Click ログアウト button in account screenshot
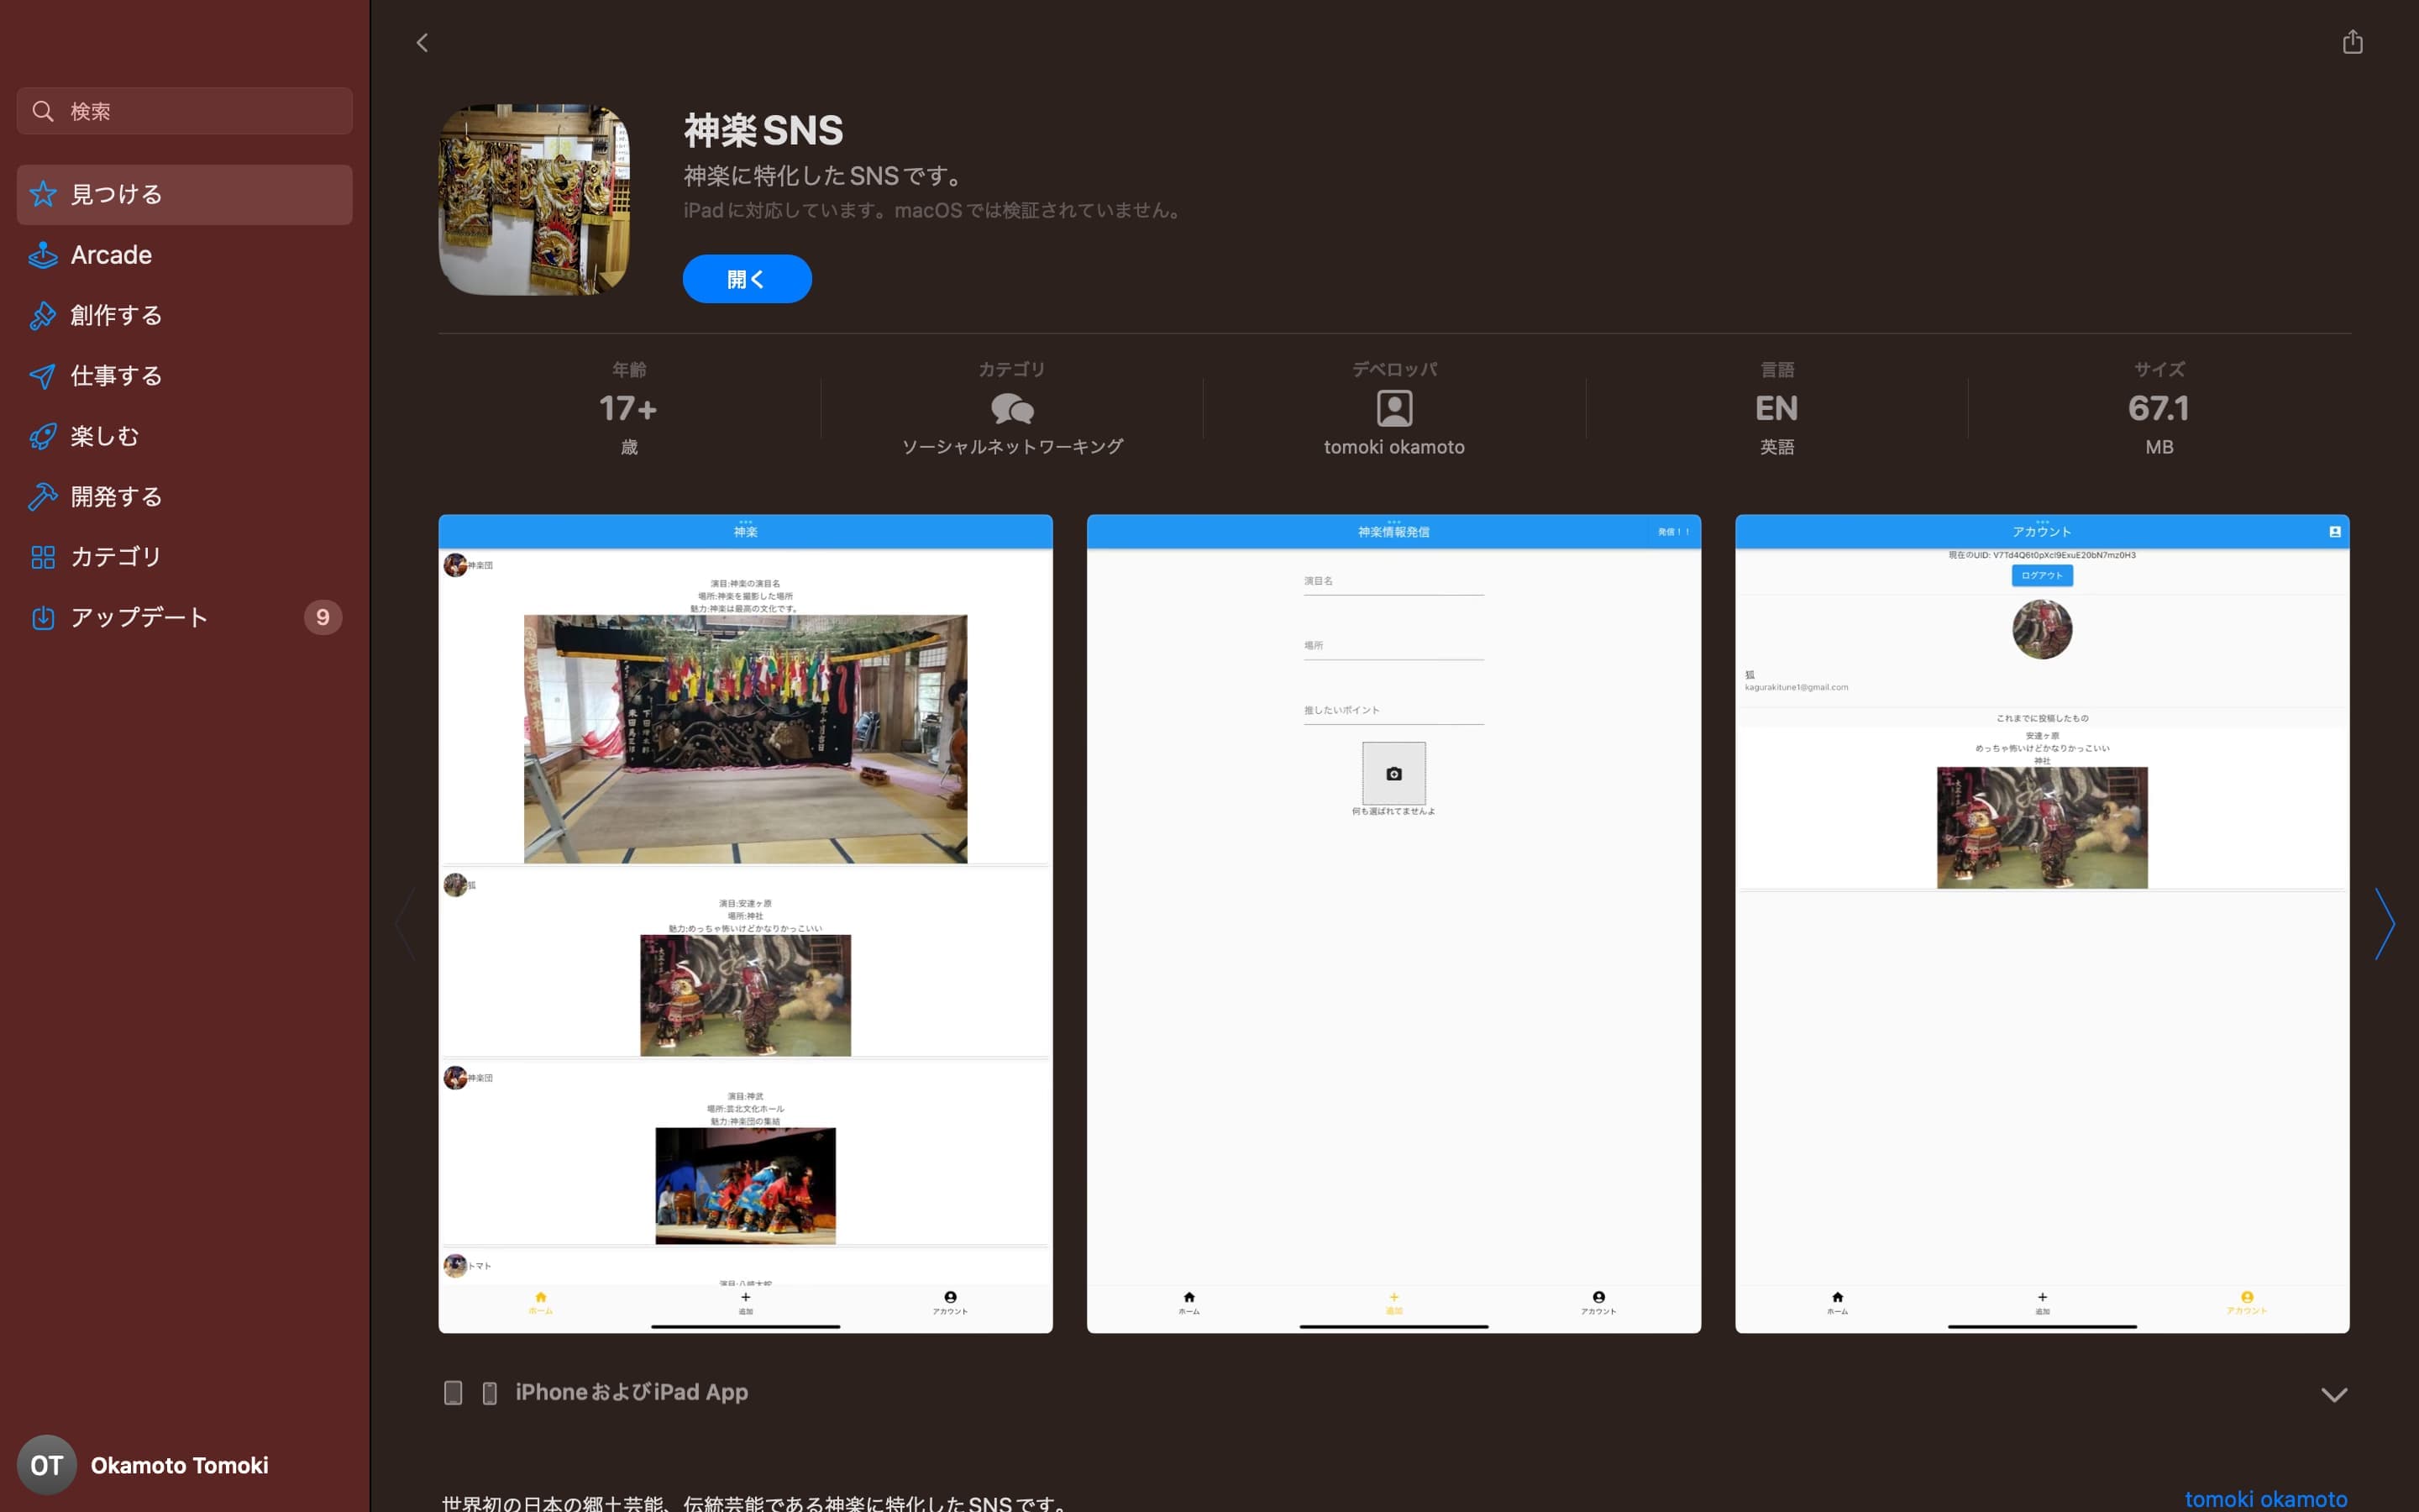The image size is (2419, 1512). click(2042, 575)
